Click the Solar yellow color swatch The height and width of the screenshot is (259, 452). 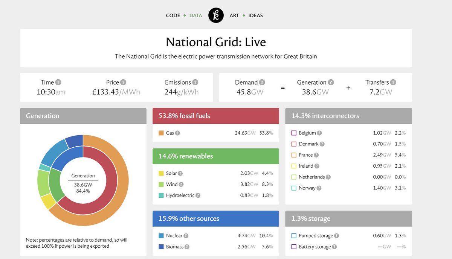[161, 173]
